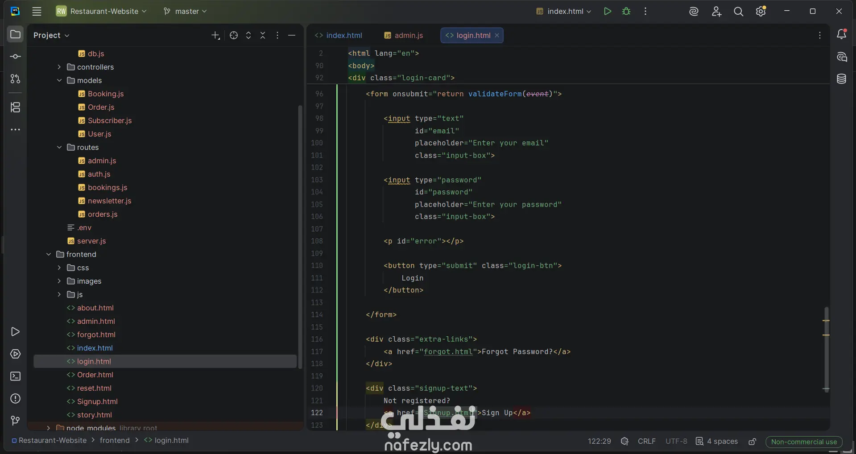Open more run actions menu
This screenshot has width=856, height=454.
(645, 11)
